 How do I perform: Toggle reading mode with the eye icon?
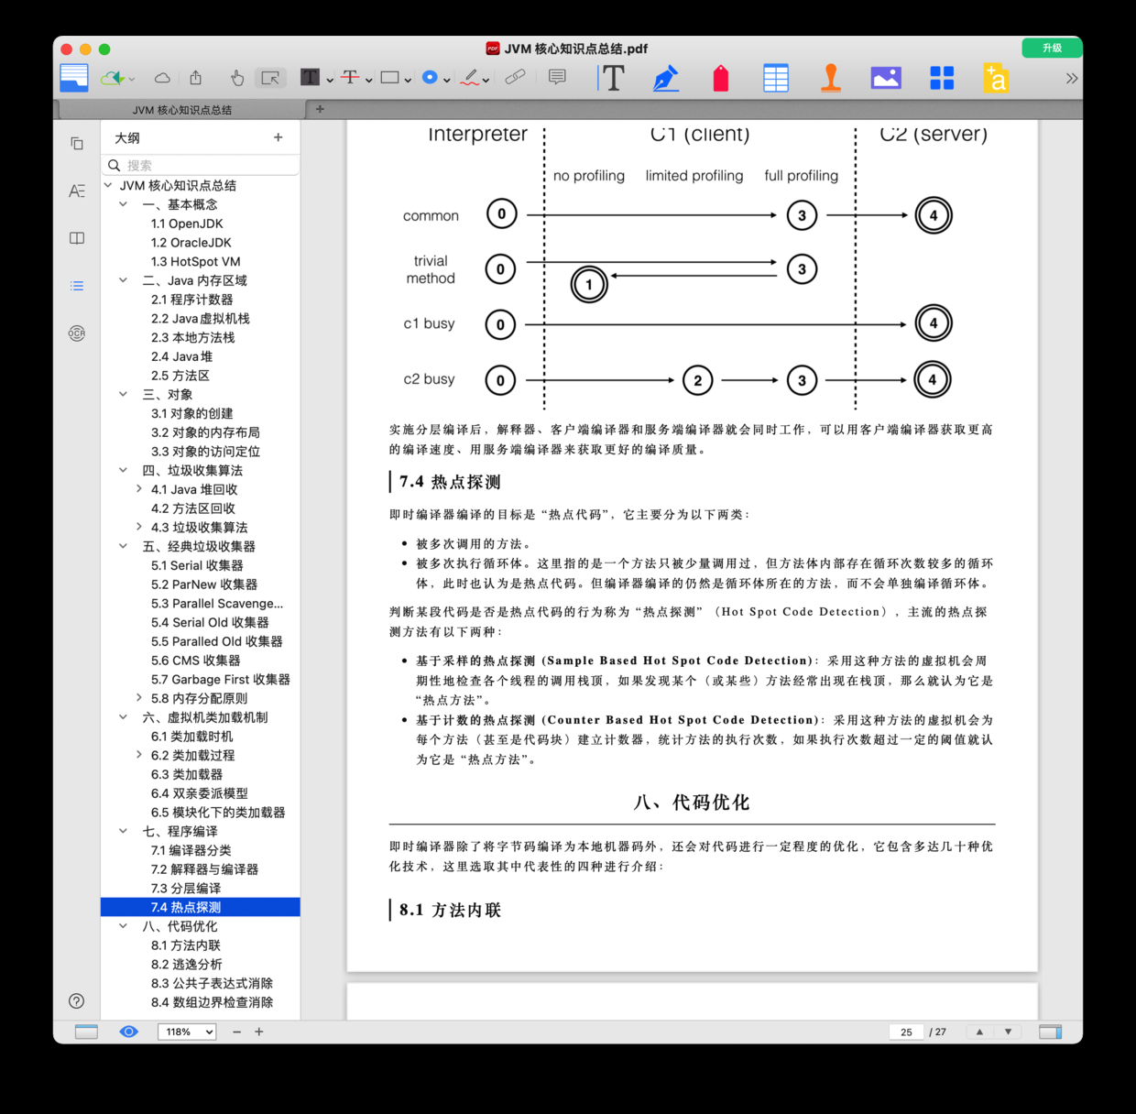[x=129, y=1032]
